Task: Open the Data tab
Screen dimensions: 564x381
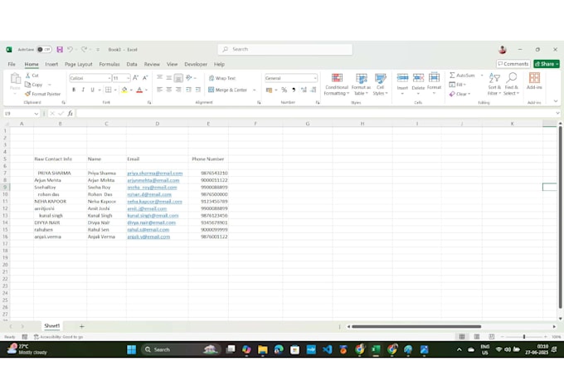Action: [132, 64]
